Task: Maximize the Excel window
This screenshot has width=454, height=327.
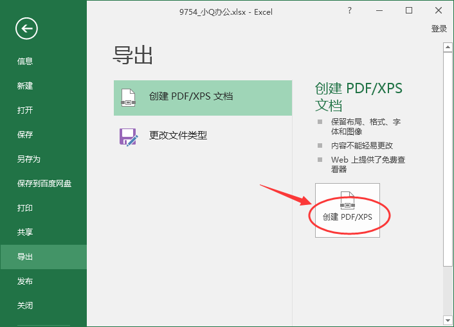Action: pyautogui.click(x=409, y=11)
